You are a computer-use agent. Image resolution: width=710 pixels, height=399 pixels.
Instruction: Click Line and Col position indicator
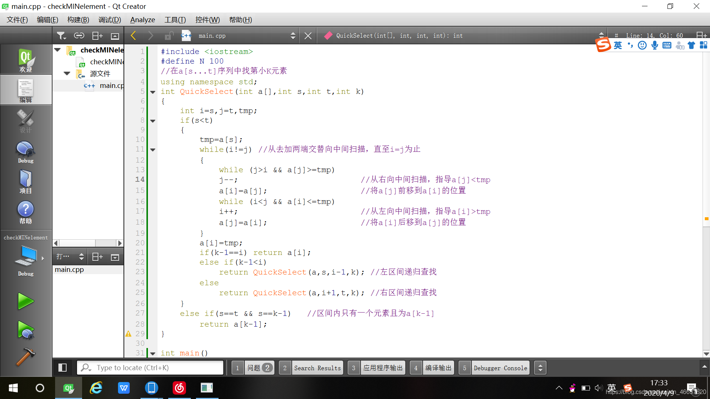click(654, 35)
